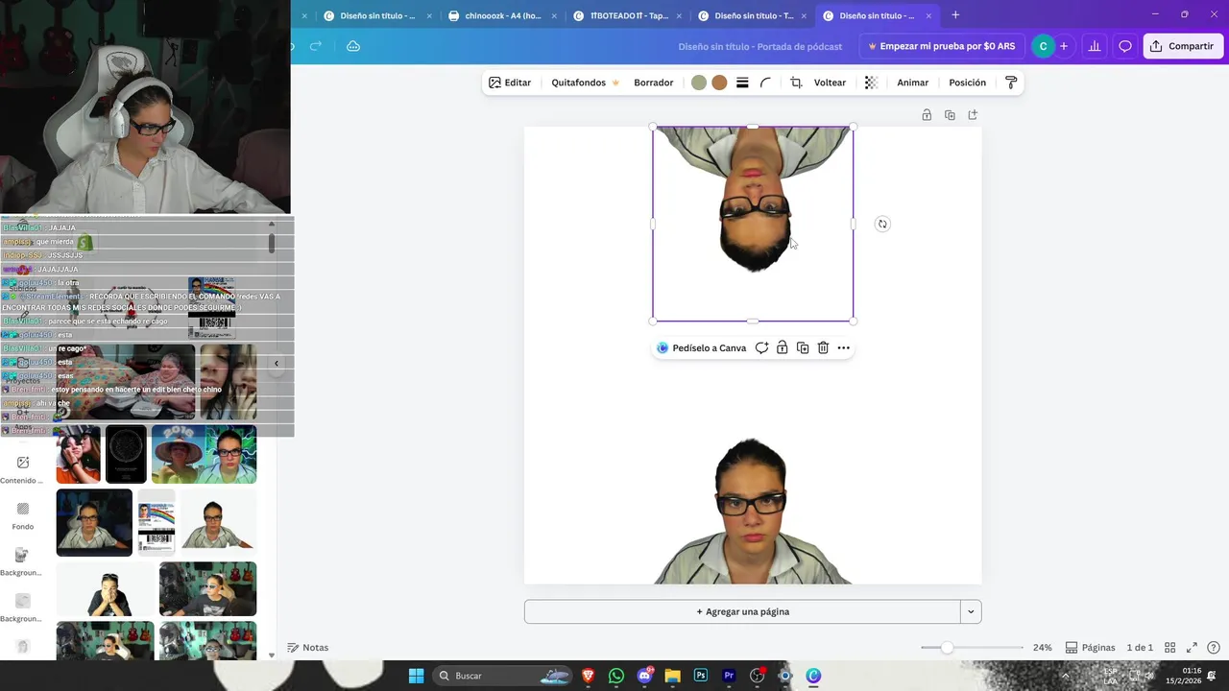Open the corner rounding icon
The height and width of the screenshot is (691, 1229).
(x=765, y=83)
